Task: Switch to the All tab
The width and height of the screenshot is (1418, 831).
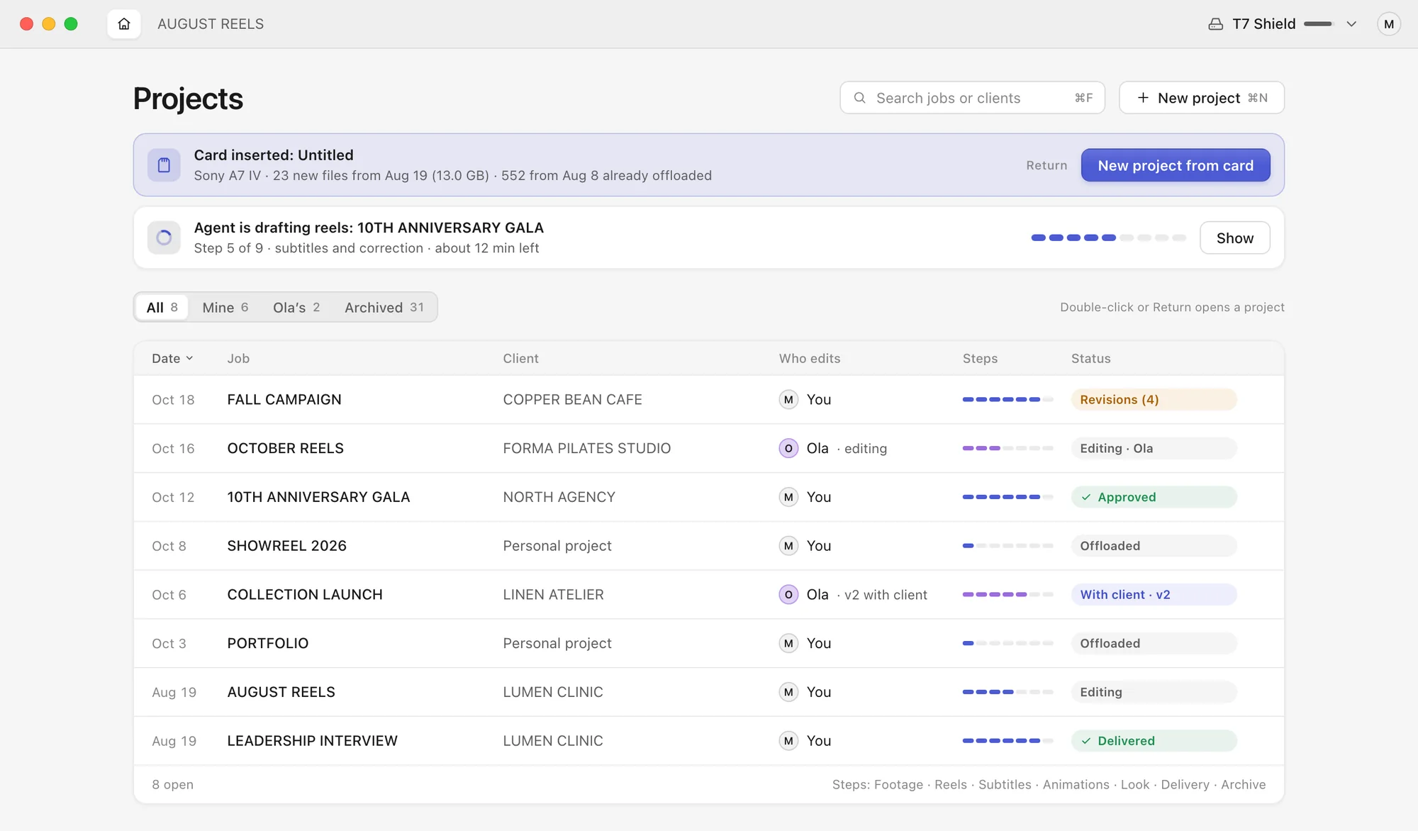Action: click(162, 307)
